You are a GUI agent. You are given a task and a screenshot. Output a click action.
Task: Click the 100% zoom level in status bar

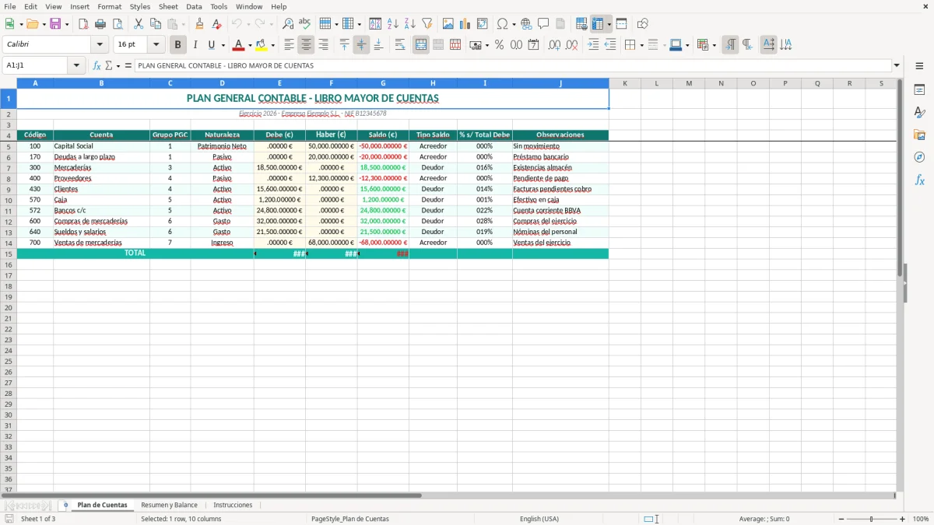pos(921,519)
